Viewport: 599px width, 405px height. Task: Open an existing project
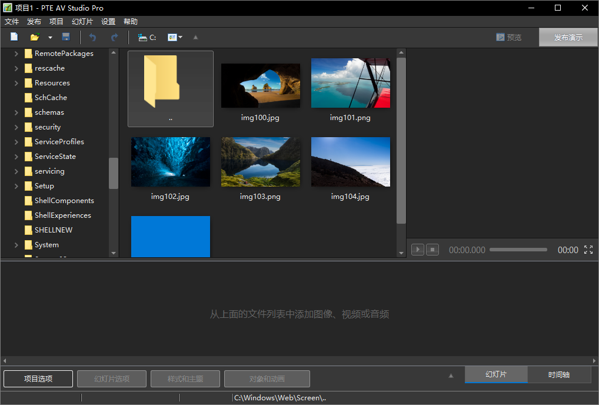[x=36, y=36]
